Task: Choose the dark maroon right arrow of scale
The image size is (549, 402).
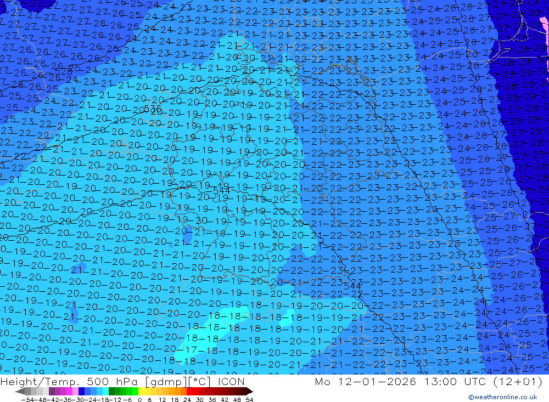Action: pyautogui.click(x=250, y=391)
